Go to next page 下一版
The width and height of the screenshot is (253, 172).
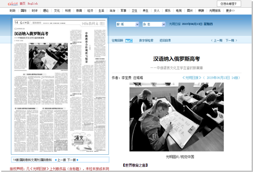(73, 160)
